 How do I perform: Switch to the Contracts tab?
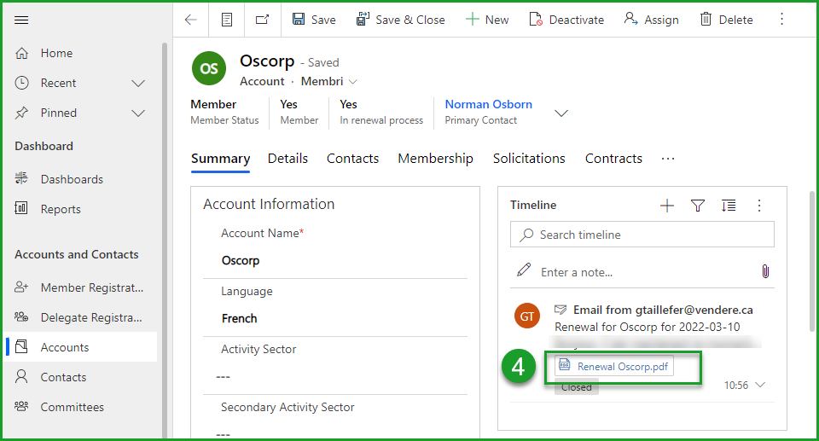point(613,159)
